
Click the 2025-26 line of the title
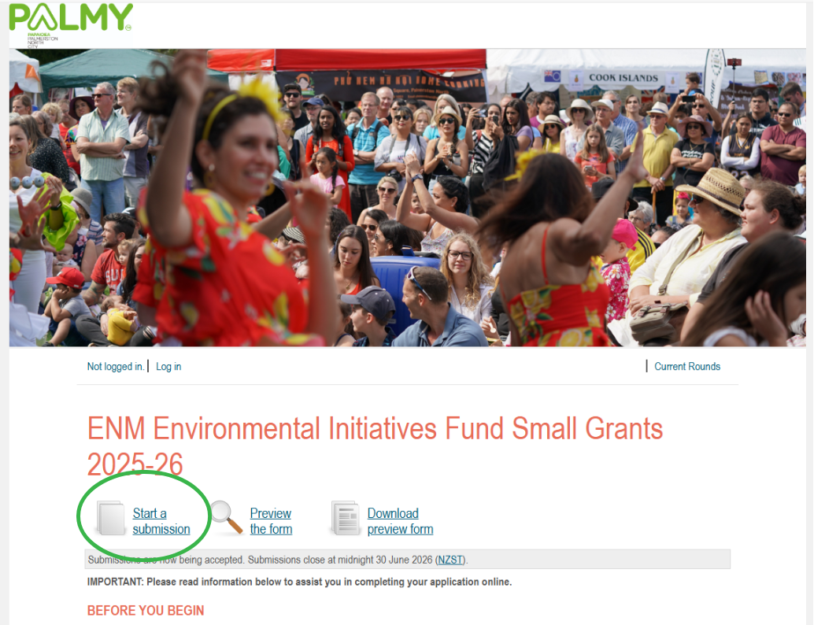tap(135, 465)
